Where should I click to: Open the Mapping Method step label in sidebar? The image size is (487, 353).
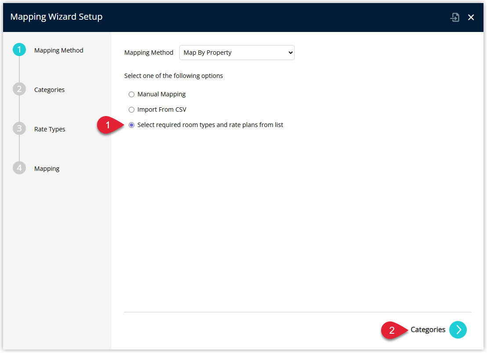click(x=59, y=50)
